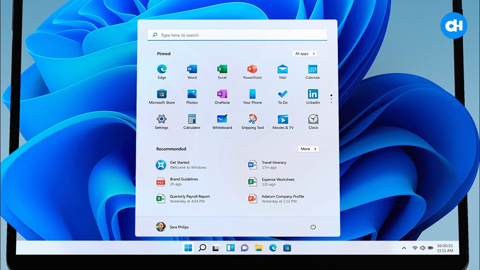Open Sara Philips account menu
This screenshot has width=480, height=270.
pos(172,227)
